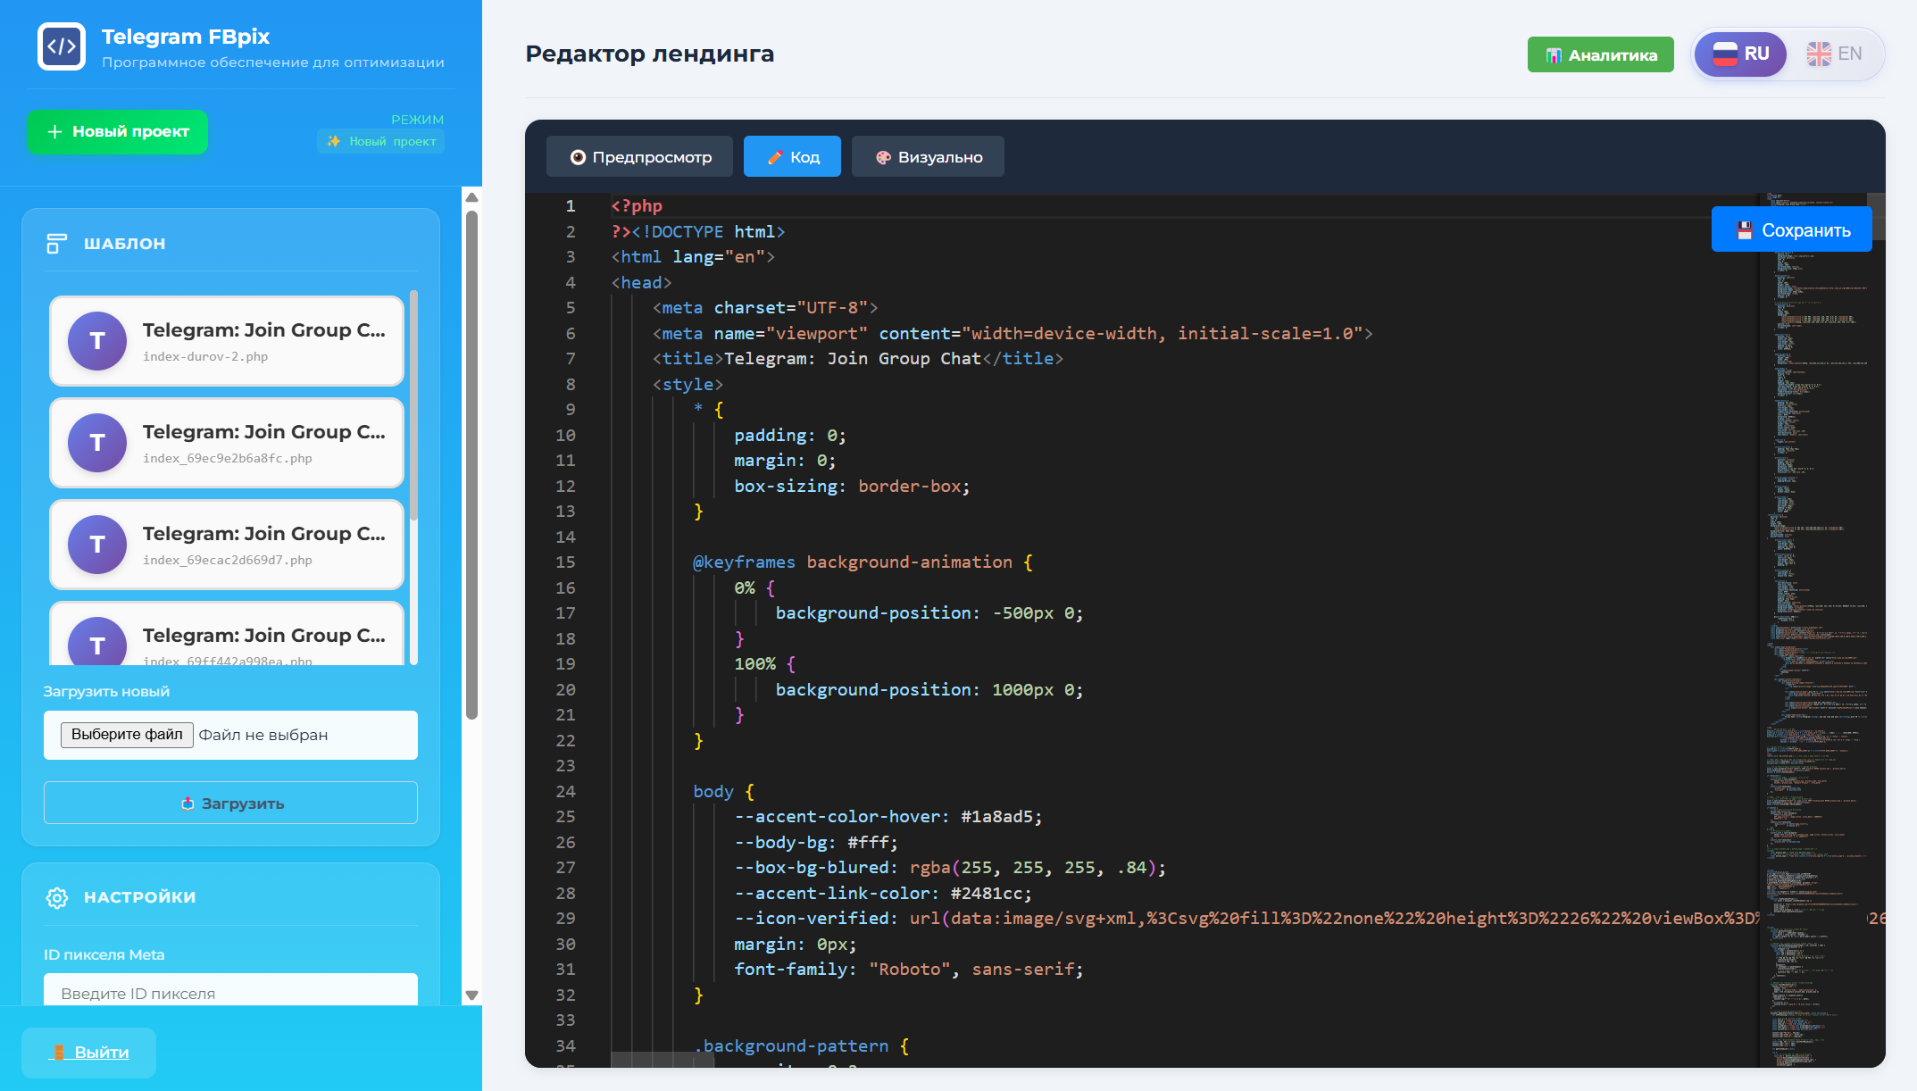Focus the ID пикселя Meta input field
Image resolution: width=1917 pixels, height=1091 pixels.
(x=230, y=990)
